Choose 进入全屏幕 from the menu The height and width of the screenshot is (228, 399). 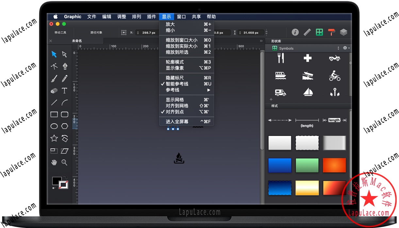175,121
